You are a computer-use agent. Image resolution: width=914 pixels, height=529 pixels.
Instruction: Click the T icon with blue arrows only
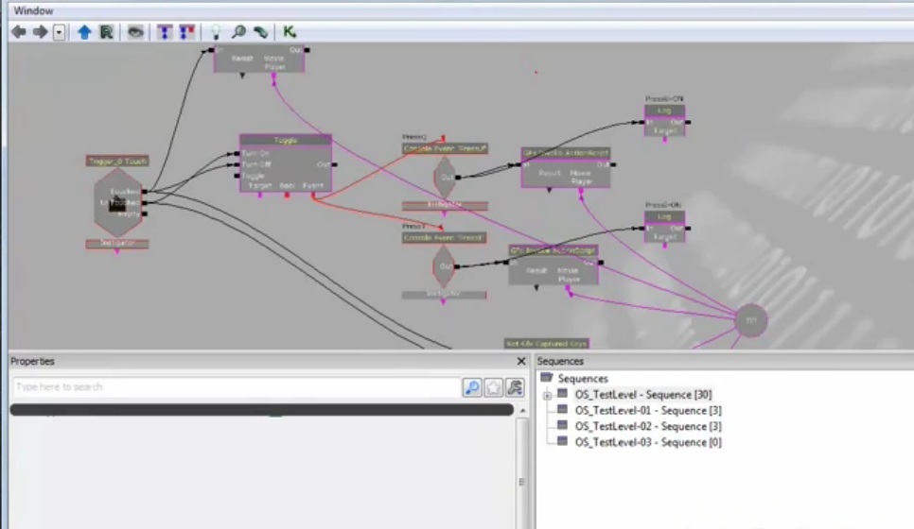165,32
